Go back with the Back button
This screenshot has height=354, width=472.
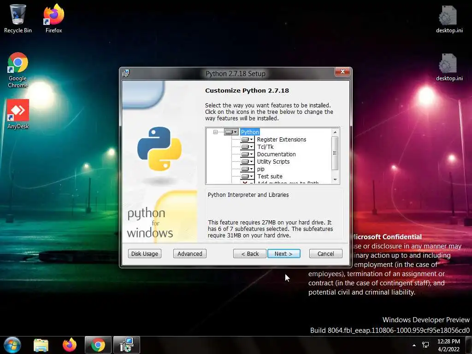tap(249, 254)
